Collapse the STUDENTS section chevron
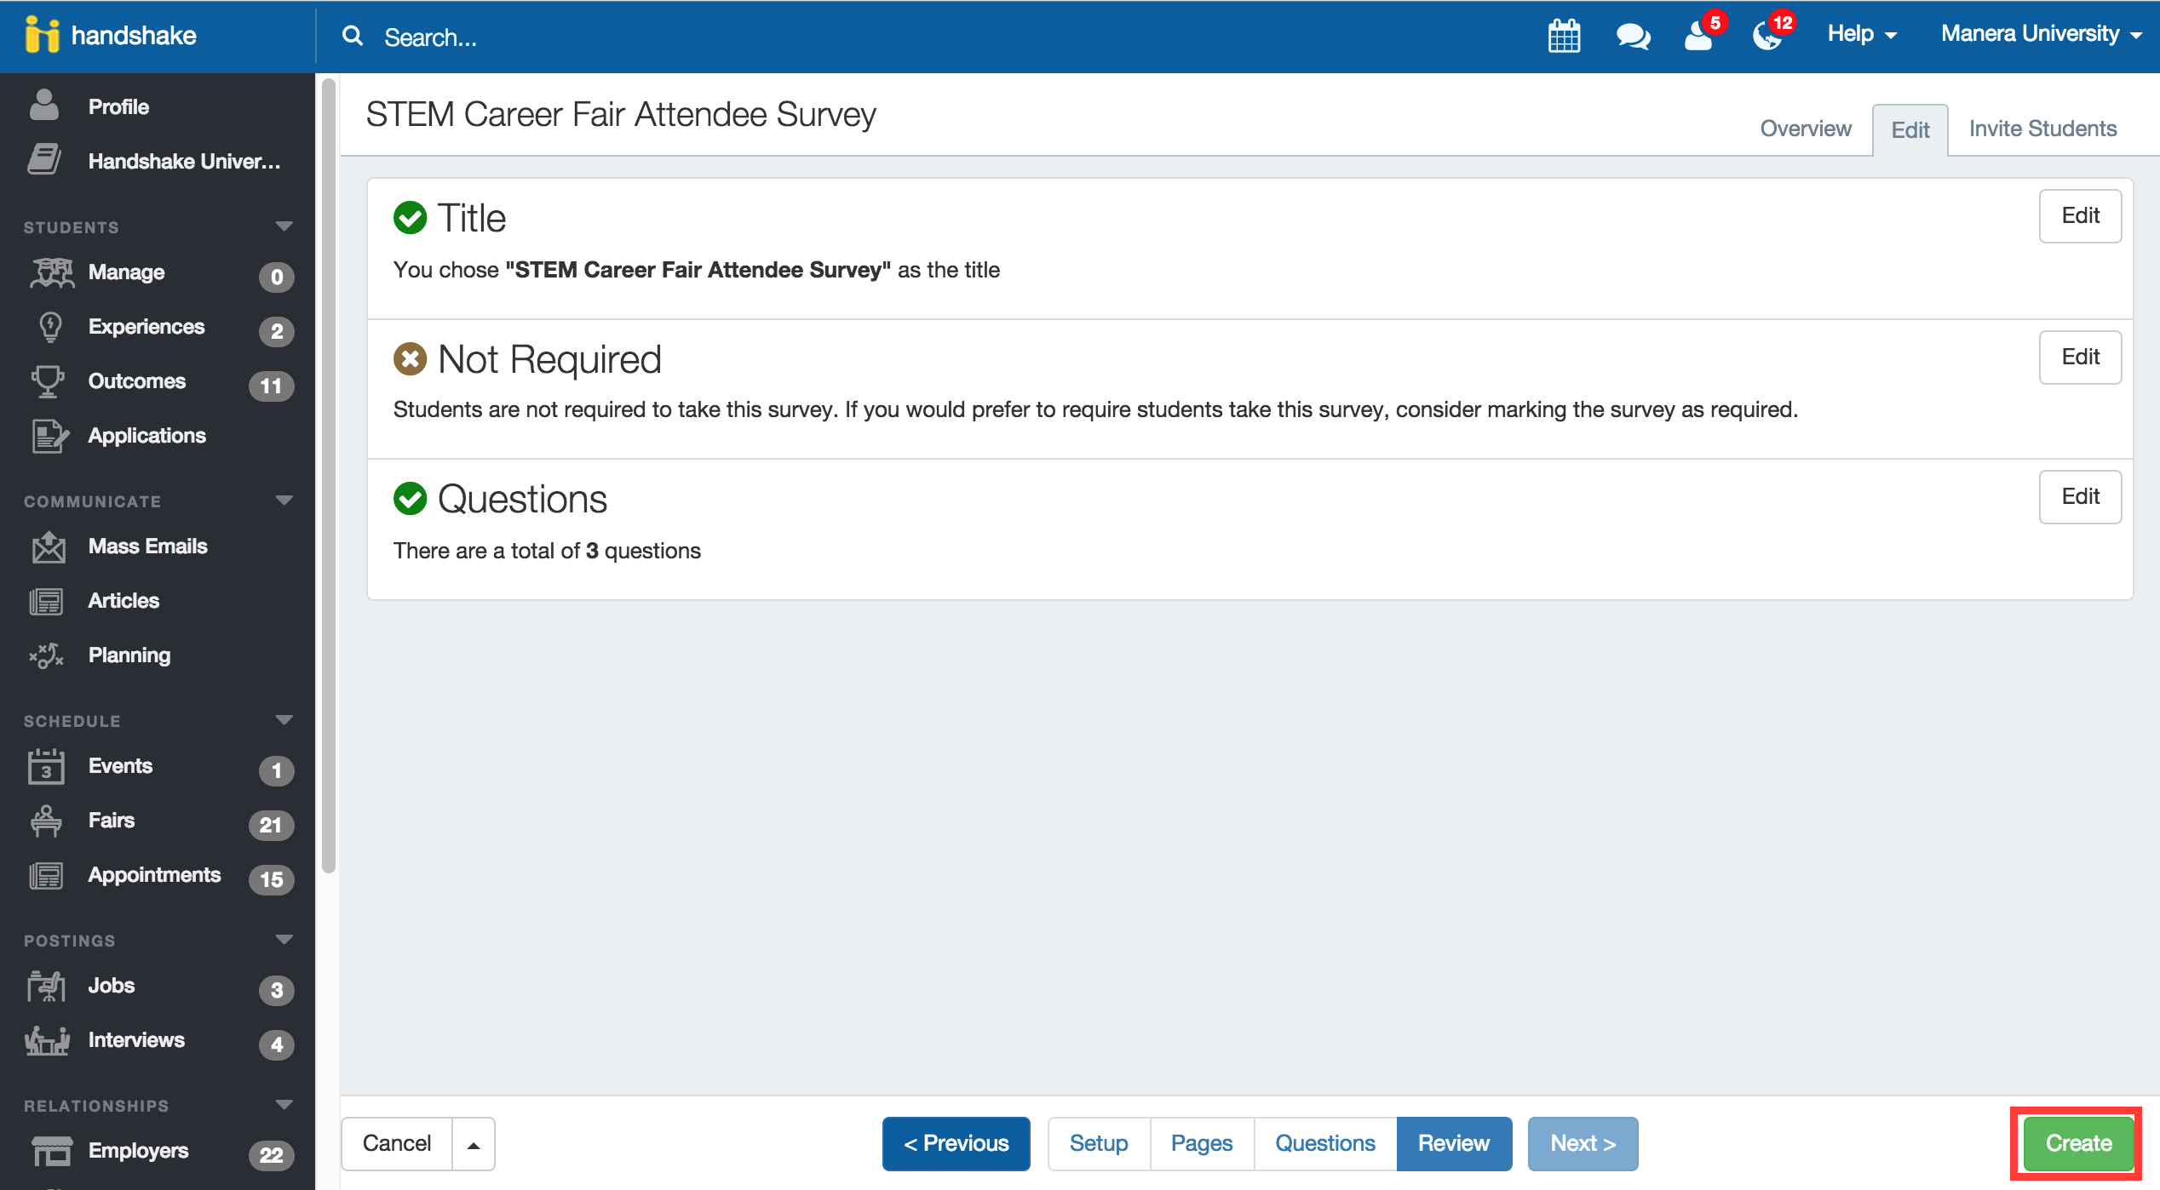This screenshot has height=1190, width=2160. [284, 225]
